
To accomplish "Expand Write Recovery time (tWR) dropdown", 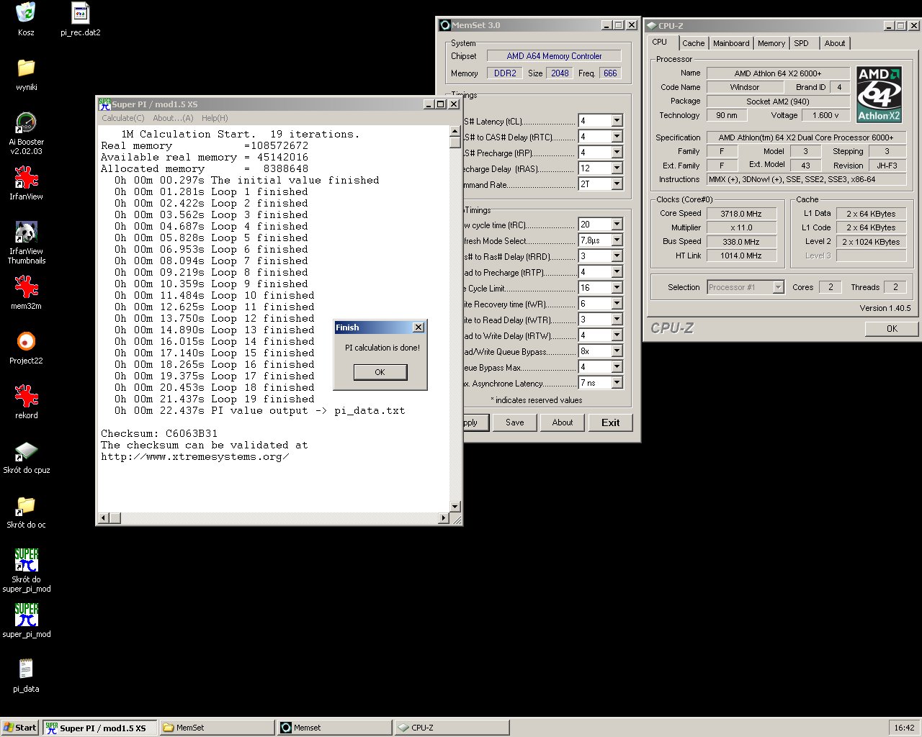I will (x=617, y=304).
